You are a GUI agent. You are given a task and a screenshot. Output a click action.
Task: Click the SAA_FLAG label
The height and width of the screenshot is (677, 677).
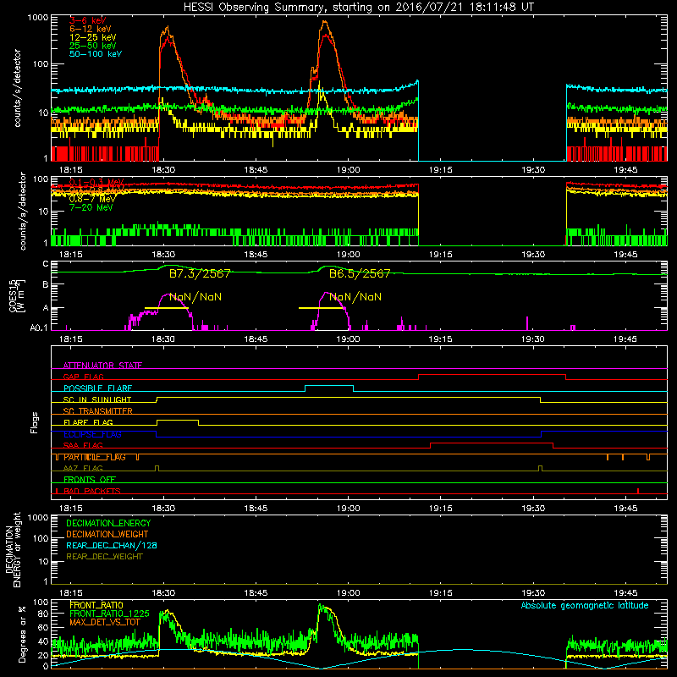coord(83,445)
